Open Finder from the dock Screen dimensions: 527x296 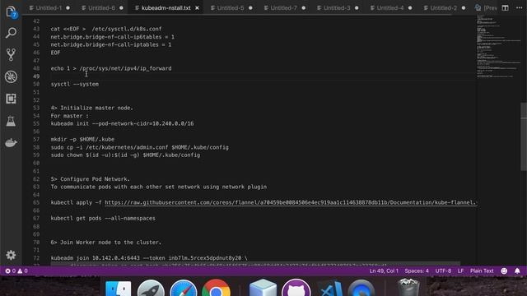(119, 289)
